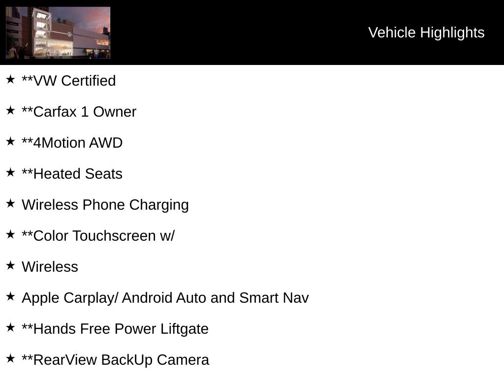Image resolution: width=504 pixels, height=378 pixels.
Task: Select the star next to Hands Free Power Liftgate
Action: click(x=10, y=327)
